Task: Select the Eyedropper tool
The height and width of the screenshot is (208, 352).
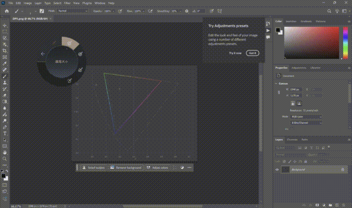Action: (x=4, y=63)
